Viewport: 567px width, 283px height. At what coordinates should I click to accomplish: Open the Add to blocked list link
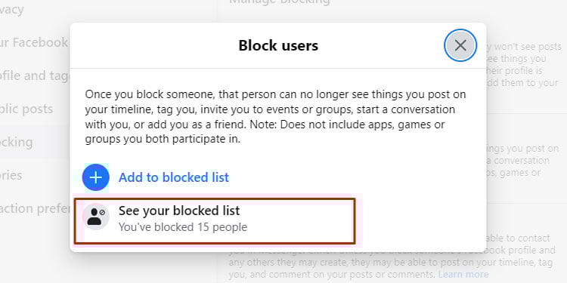point(174,177)
